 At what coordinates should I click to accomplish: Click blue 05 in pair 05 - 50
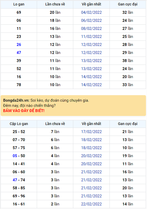point(15,156)
